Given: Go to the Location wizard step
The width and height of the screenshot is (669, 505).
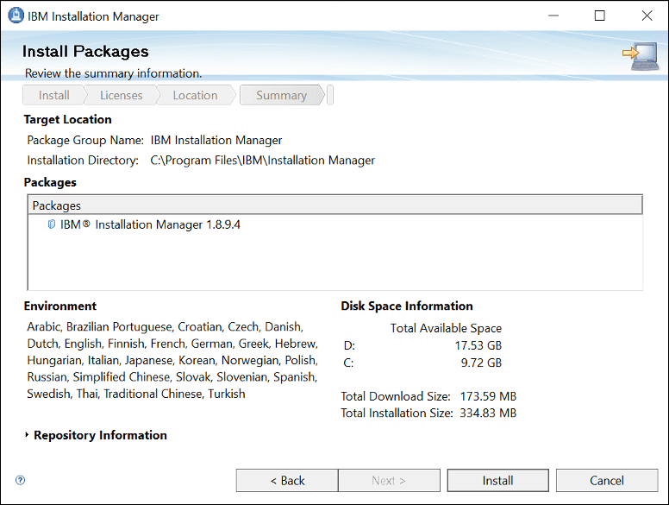Looking at the screenshot, I should 195,95.
